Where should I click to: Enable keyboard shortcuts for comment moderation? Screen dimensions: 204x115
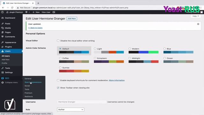click(58, 80)
